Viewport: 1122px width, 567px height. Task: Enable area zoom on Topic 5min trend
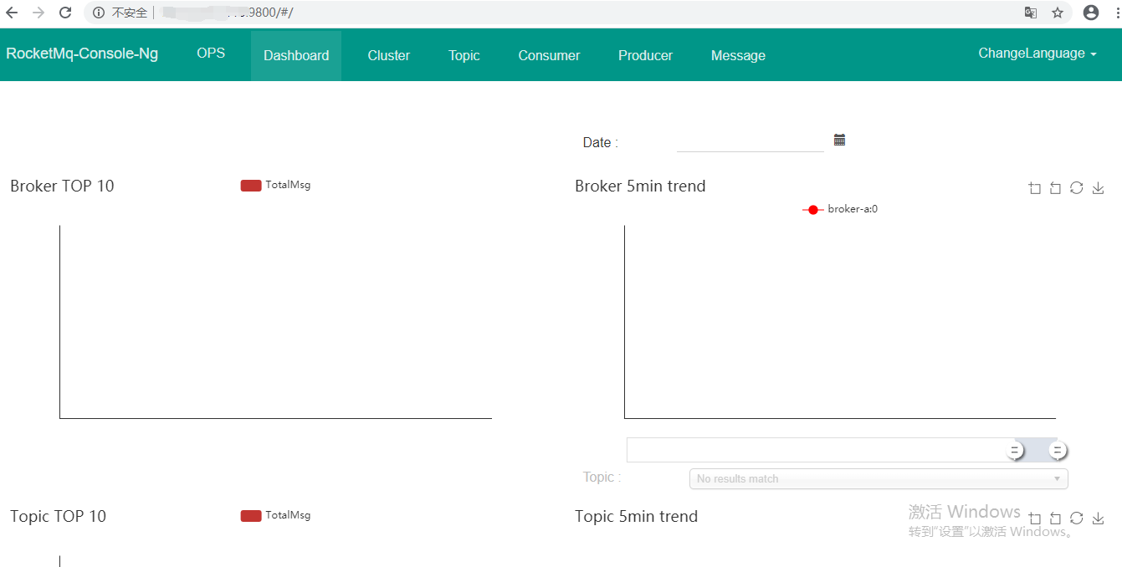1035,518
